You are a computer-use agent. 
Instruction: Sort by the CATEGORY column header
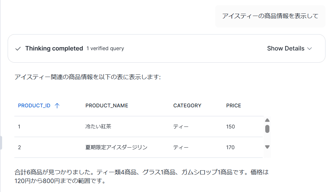coord(187,106)
